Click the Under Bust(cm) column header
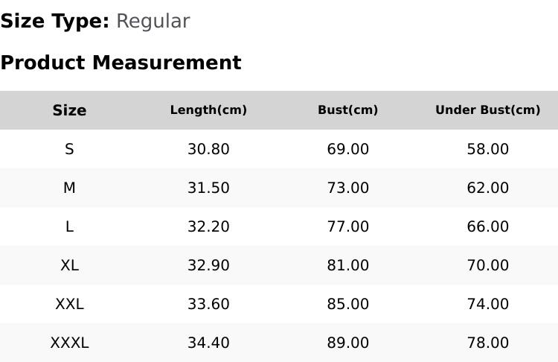 (488, 110)
